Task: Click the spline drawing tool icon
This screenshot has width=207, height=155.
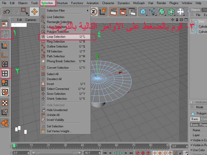Action: click(152, 12)
